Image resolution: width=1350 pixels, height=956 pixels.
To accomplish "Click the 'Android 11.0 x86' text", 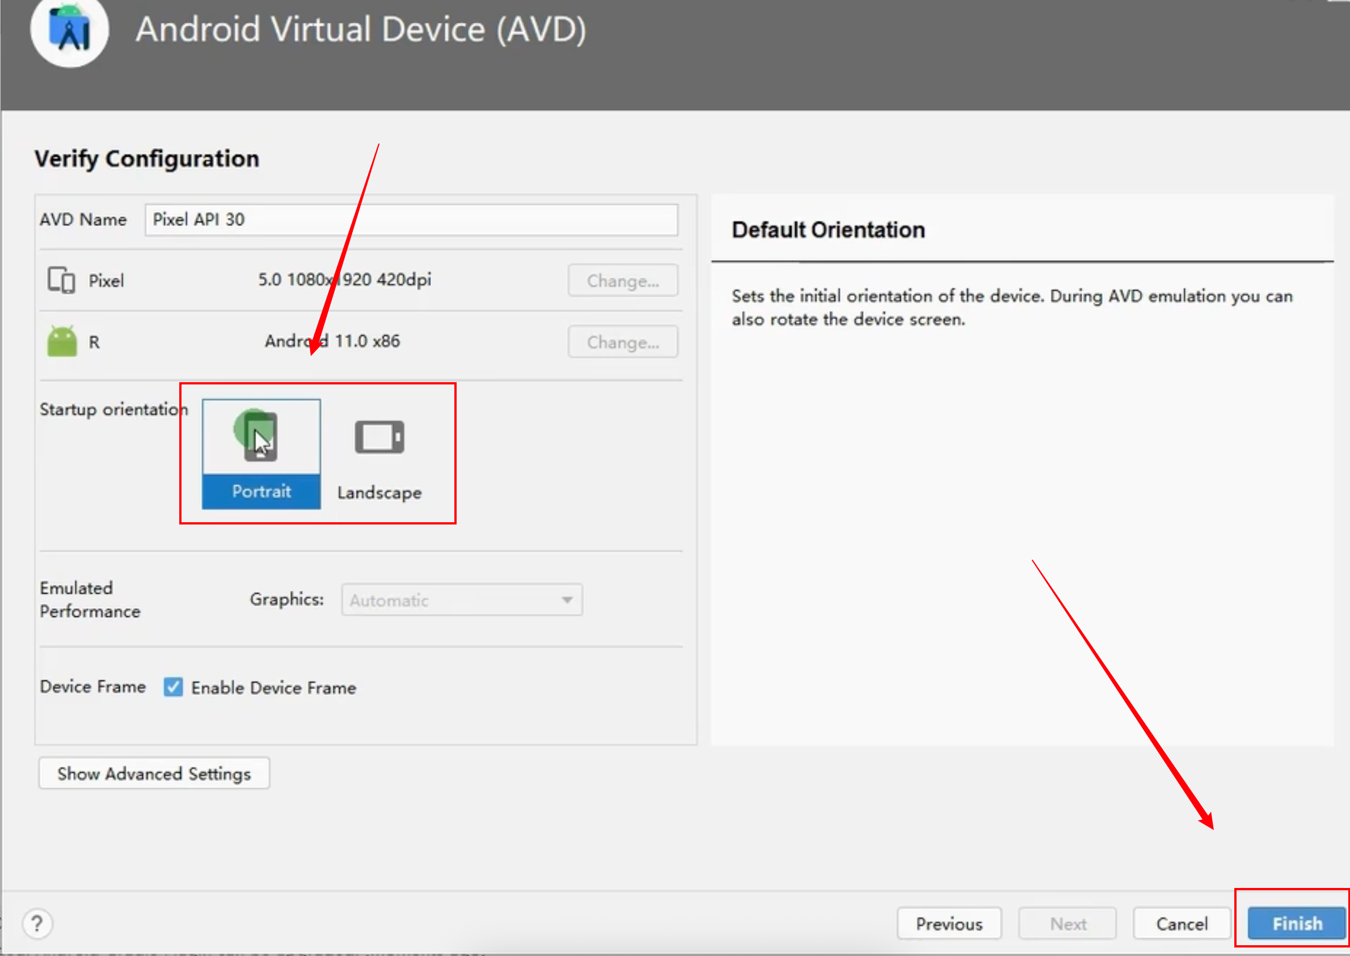I will click(332, 341).
